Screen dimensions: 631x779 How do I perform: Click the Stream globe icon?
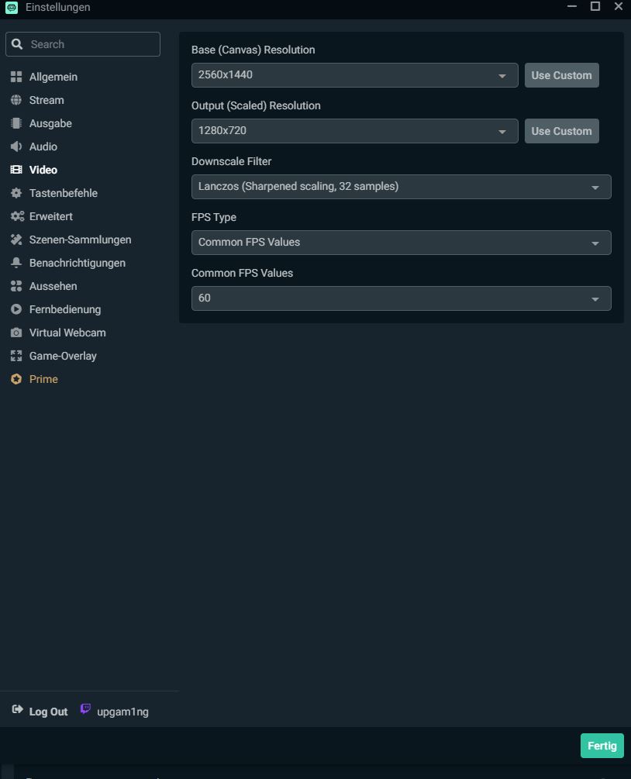click(17, 100)
